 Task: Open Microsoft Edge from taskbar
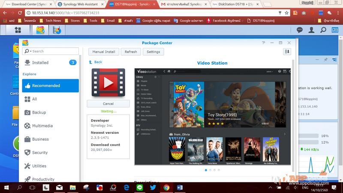[x=126, y=187]
